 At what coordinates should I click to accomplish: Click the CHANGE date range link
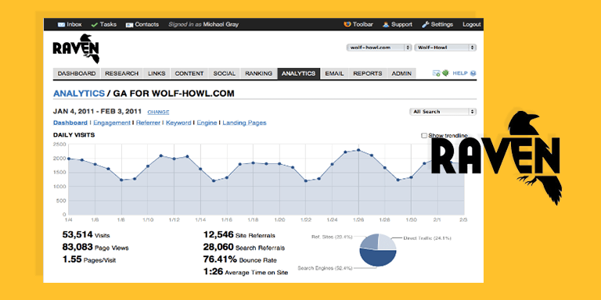[x=158, y=112]
